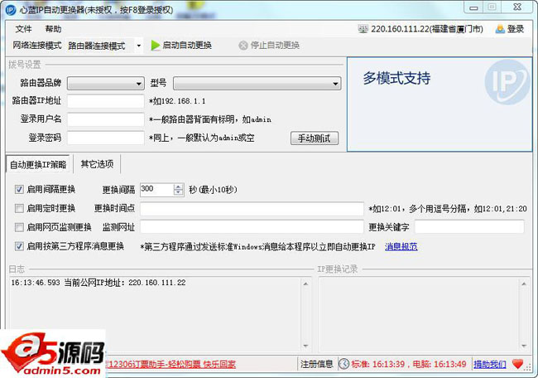Click the 登录 login button
The width and height of the screenshot is (538, 378).
510,29
